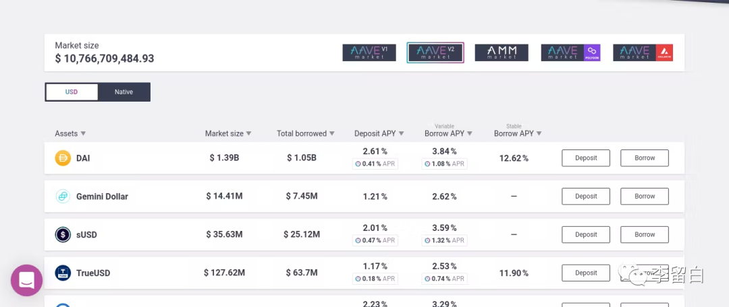Click the Gemini Dollar token icon
Viewport: 729px width, 307px height.
[x=63, y=196]
